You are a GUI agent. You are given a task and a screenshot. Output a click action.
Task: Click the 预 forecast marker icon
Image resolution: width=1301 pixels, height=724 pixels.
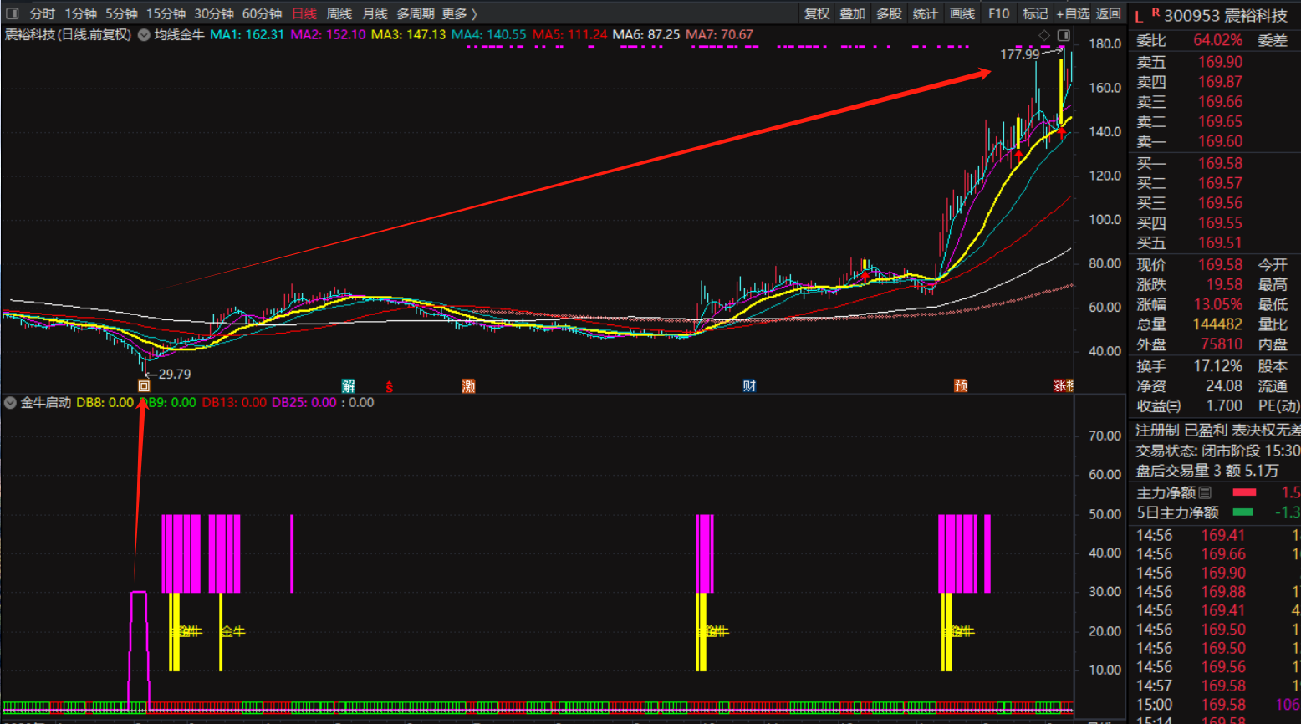click(961, 385)
